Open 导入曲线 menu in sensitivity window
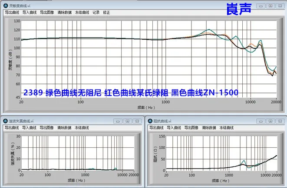This screenshot has height=188, width=287. pyautogui.click(x=30, y=13)
